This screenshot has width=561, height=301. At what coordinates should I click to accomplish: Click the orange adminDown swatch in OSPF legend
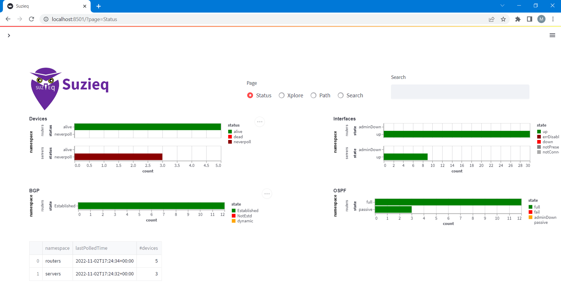tap(531, 217)
